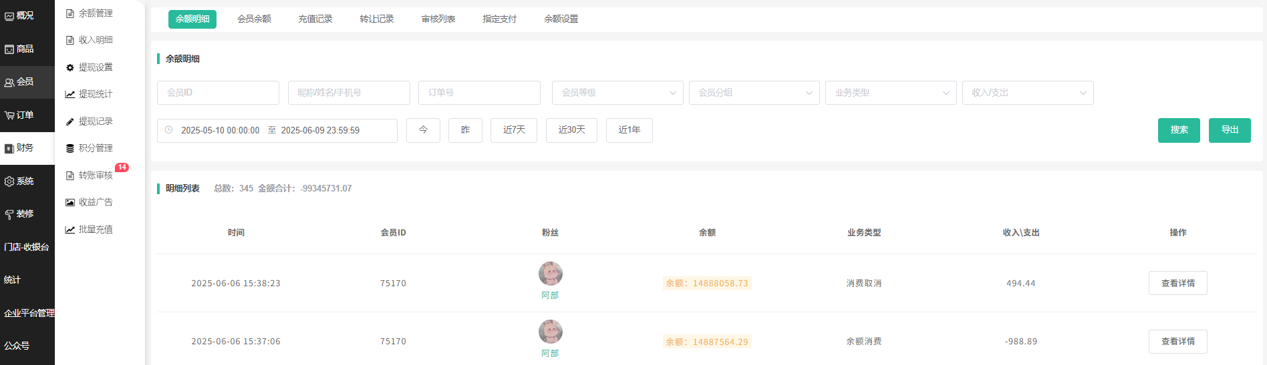Open the 业务类型 dropdown
The width and height of the screenshot is (1267, 365).
890,93
